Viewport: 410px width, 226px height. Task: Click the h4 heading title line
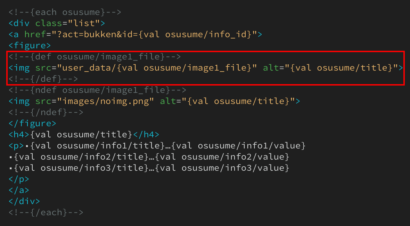click(84, 135)
